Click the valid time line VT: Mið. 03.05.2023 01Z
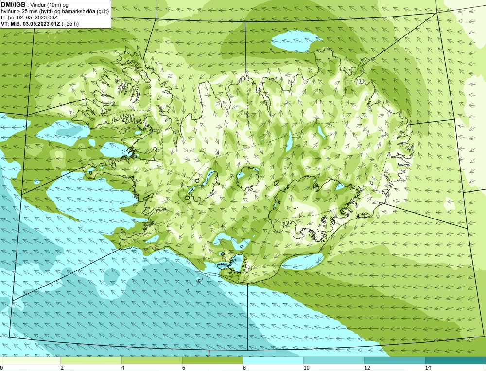The width and height of the screenshot is (486, 371). pos(40,24)
